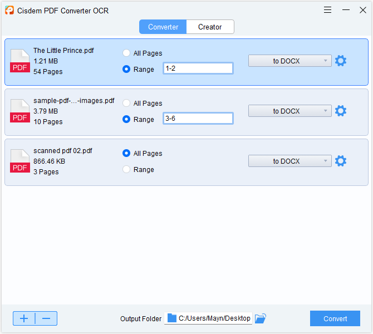The width and height of the screenshot is (373, 334).
Task: Open settings gear for The Little Prince.pdf
Action: pos(340,61)
